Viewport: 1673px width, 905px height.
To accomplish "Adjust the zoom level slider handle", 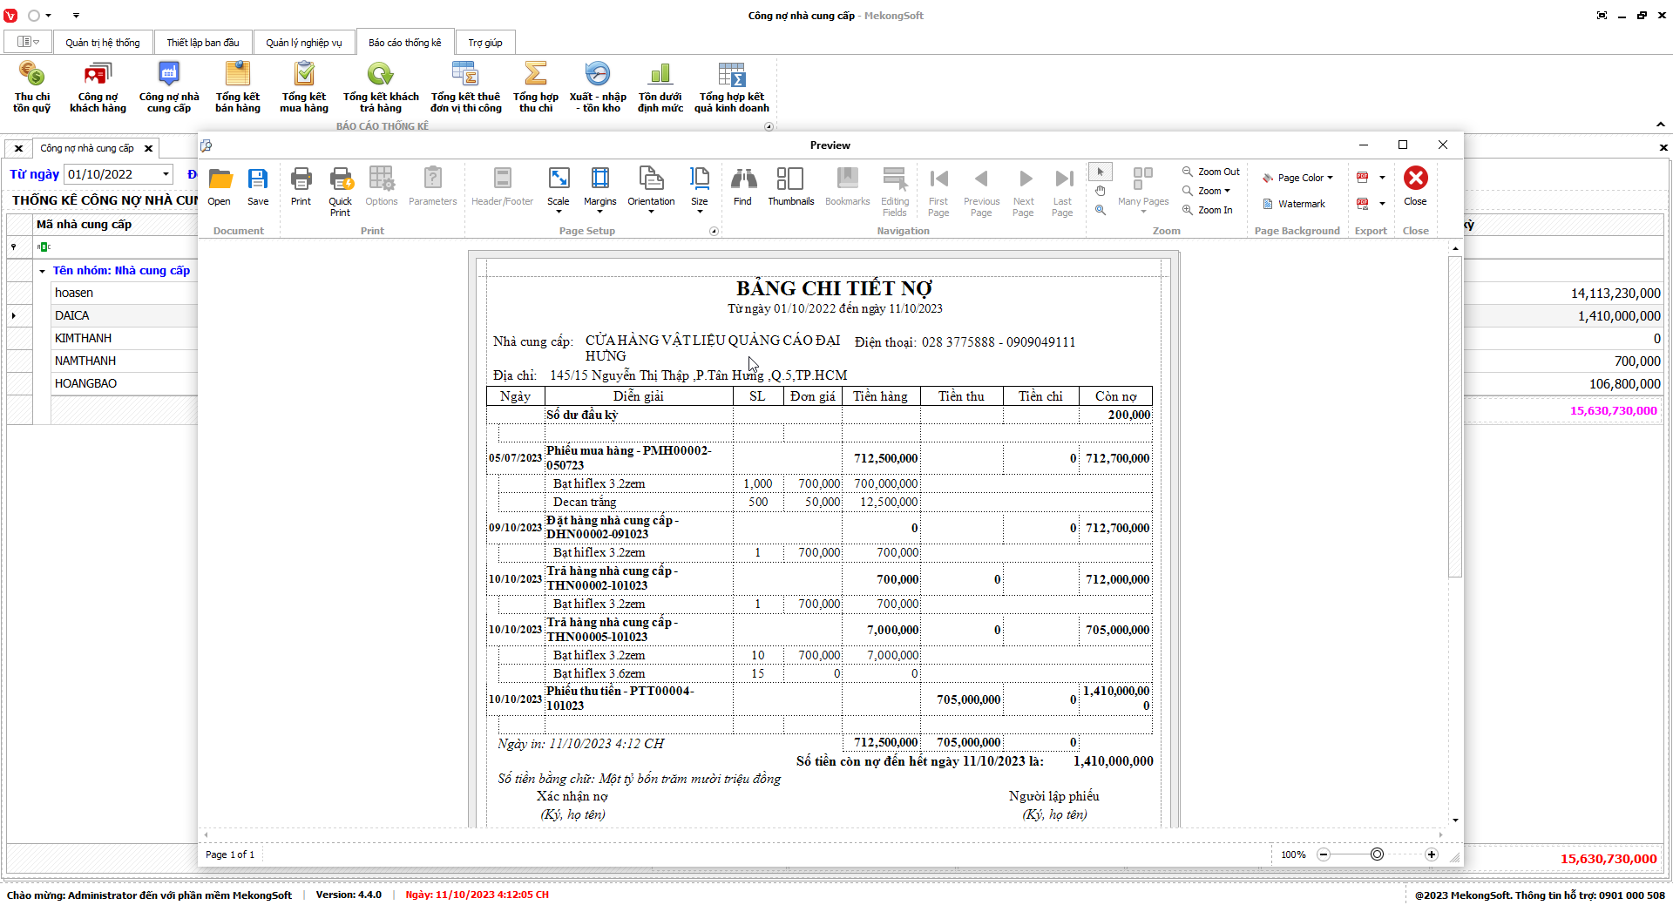I will click(1377, 854).
